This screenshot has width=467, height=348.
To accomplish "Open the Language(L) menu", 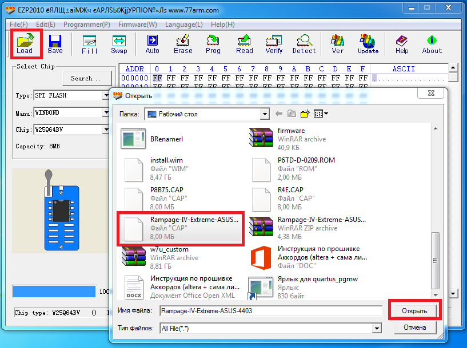I will pyautogui.click(x=183, y=25).
